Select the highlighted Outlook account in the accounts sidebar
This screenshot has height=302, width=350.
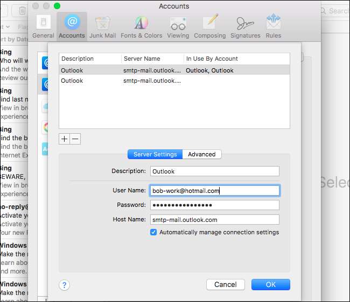[43, 84]
